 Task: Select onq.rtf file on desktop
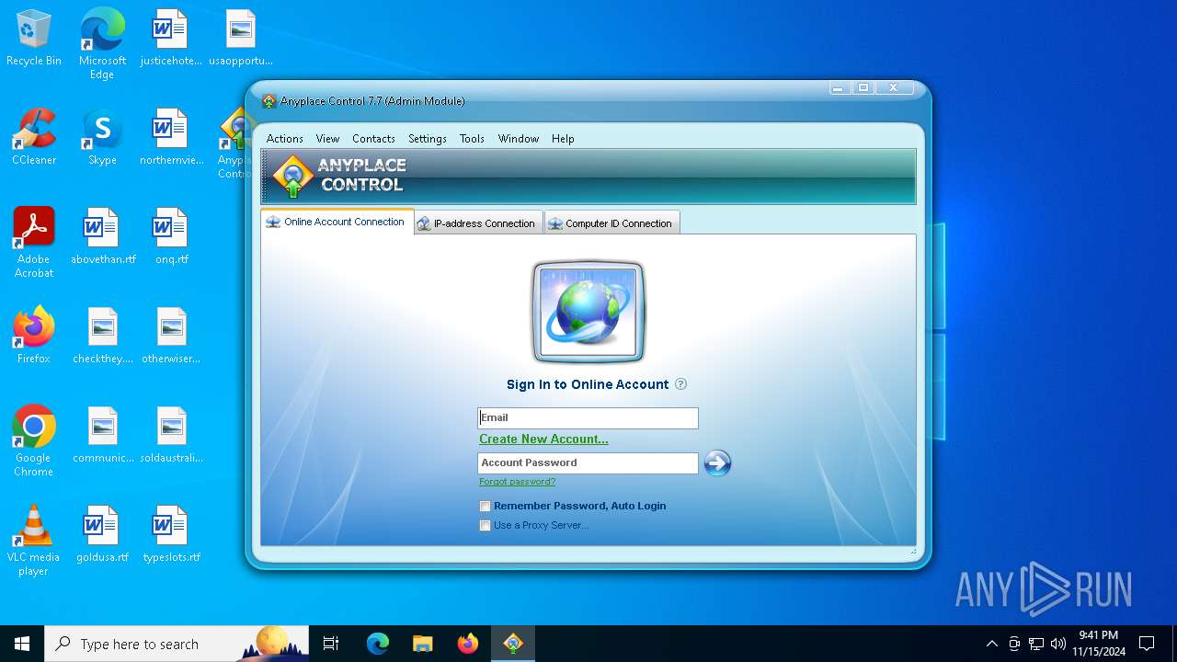pos(171,237)
